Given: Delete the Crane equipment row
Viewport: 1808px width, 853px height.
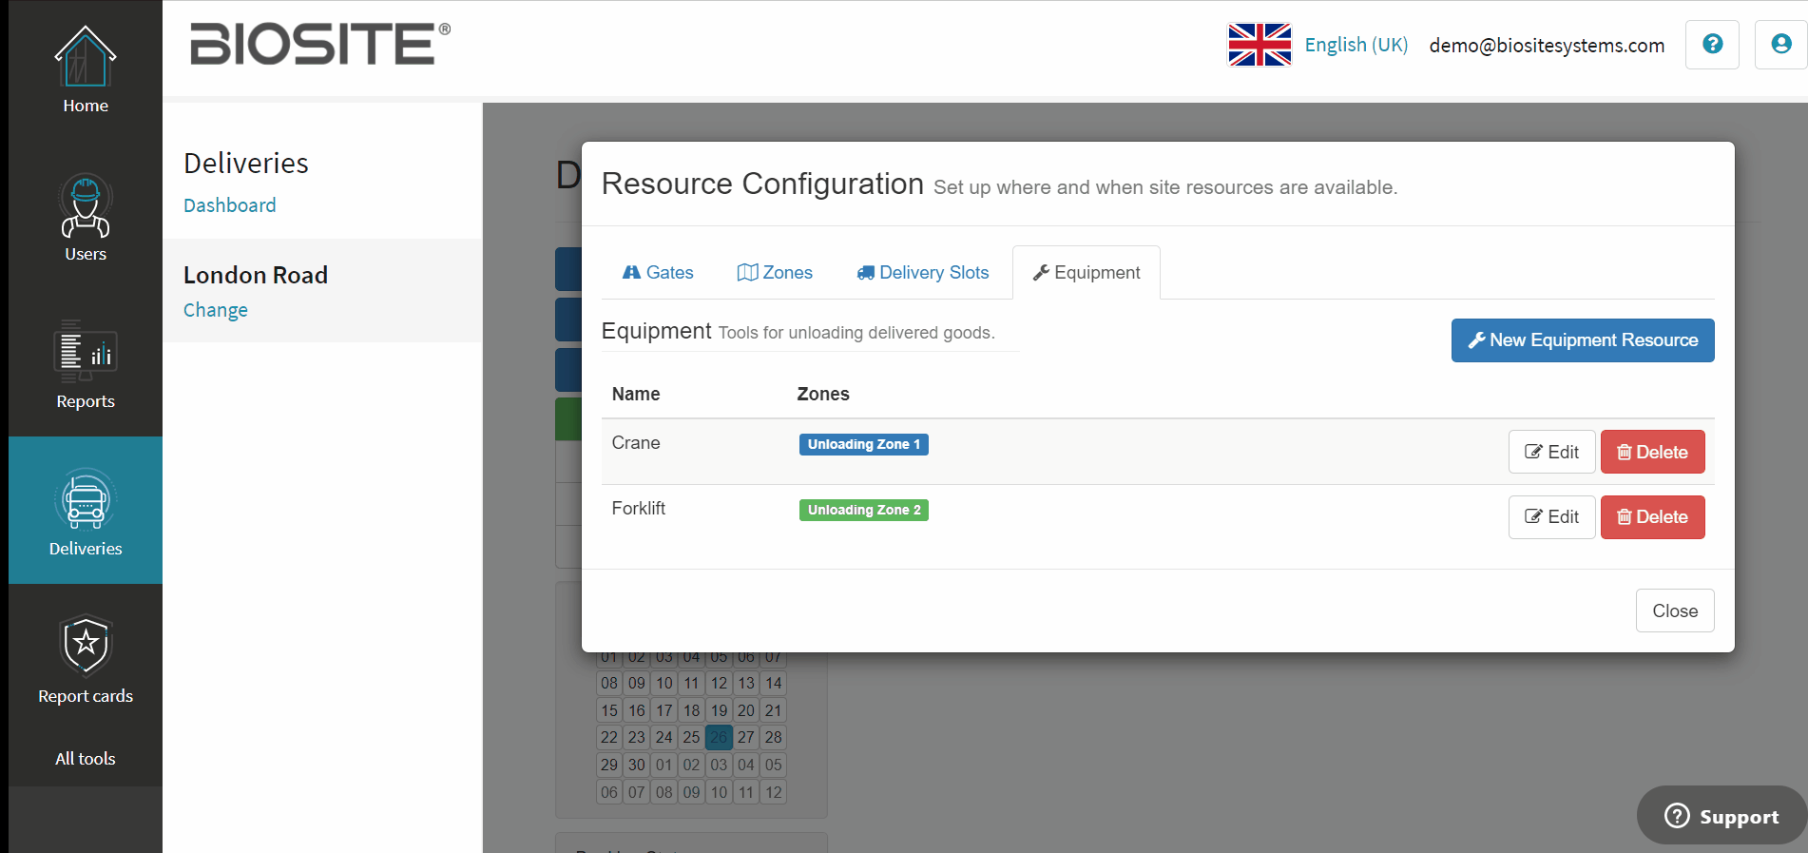Looking at the screenshot, I should (1652, 452).
